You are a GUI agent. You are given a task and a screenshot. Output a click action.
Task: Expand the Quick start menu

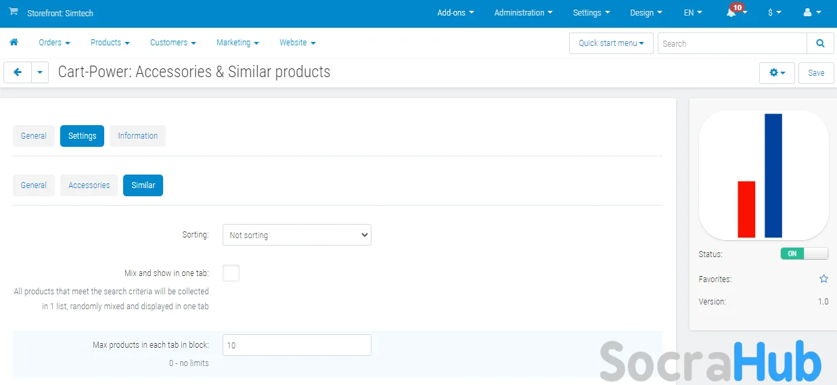point(611,43)
